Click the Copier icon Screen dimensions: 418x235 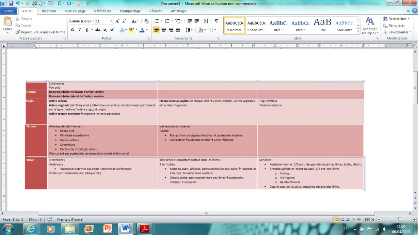coord(17,25)
